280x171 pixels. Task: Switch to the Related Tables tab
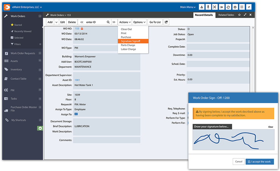226,15
